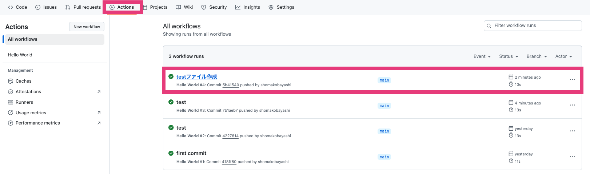Click main branch label for run #3
This screenshot has width=590, height=174.
pos(384,106)
